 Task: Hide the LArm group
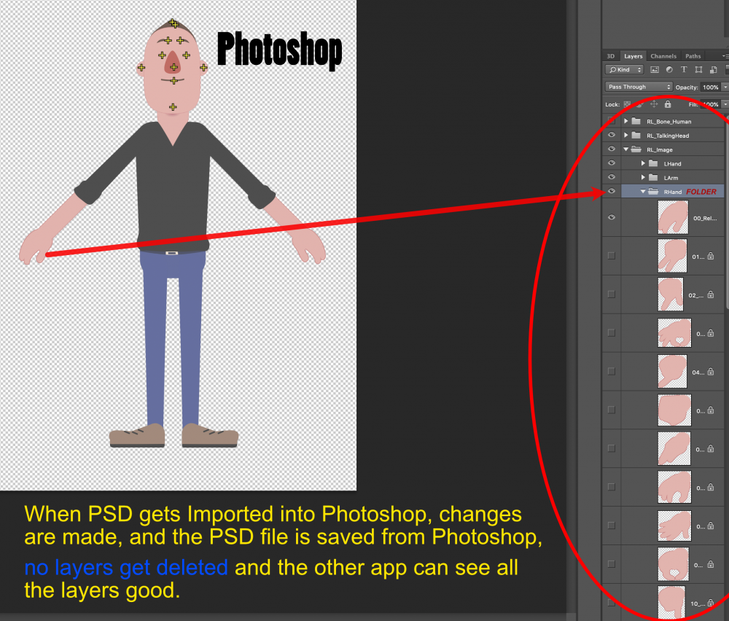612,176
